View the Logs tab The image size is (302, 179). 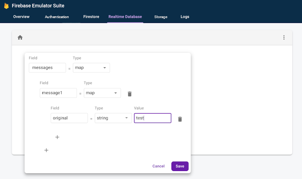[x=185, y=17]
